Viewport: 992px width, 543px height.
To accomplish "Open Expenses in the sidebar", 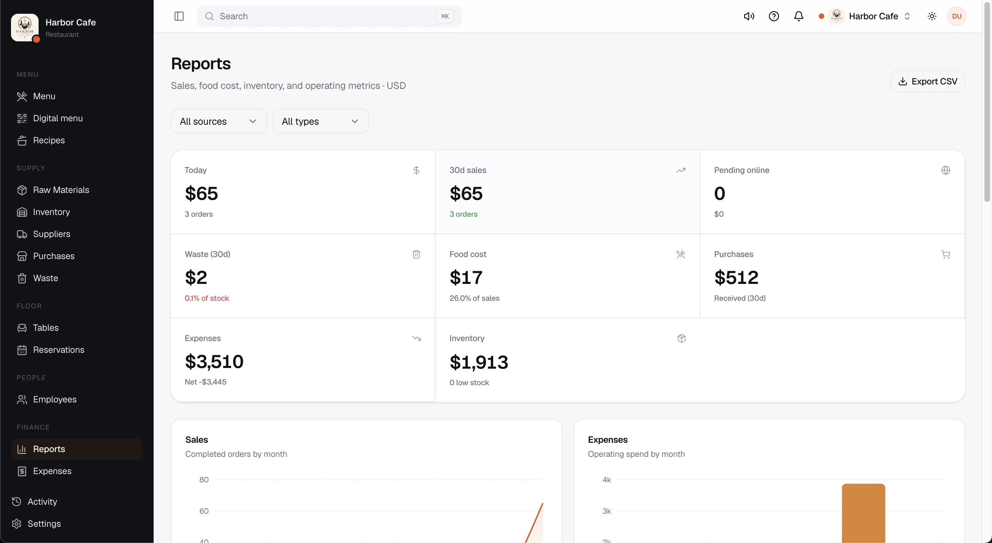I will pyautogui.click(x=76, y=471).
